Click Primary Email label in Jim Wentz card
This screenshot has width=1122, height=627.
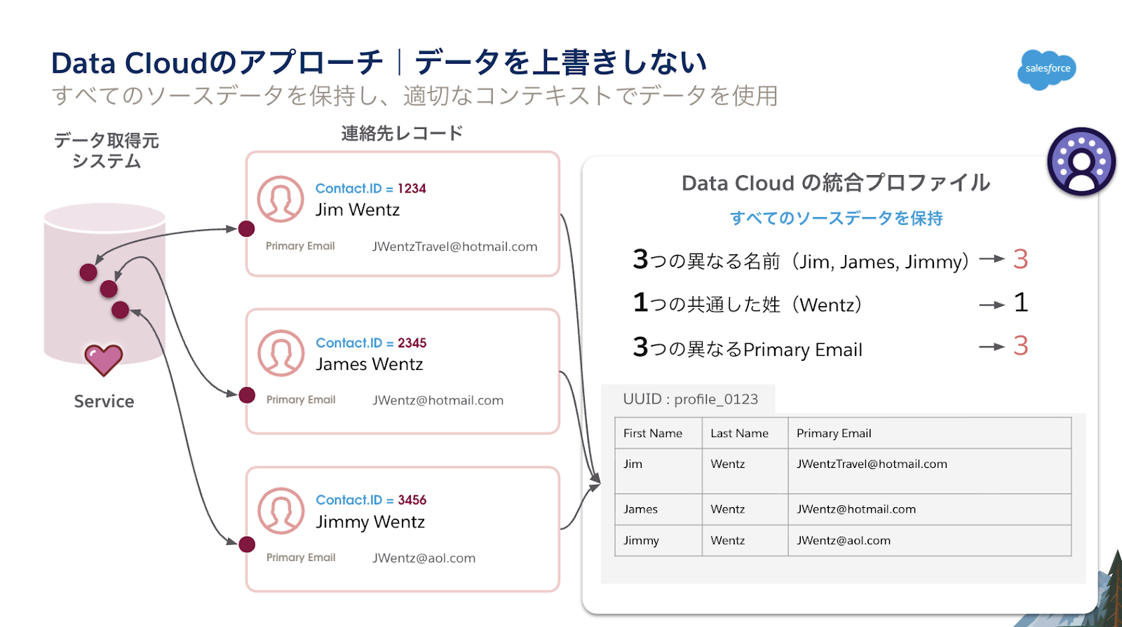pos(300,246)
